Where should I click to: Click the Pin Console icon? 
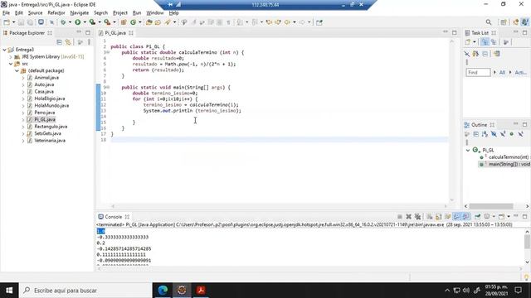click(478, 217)
